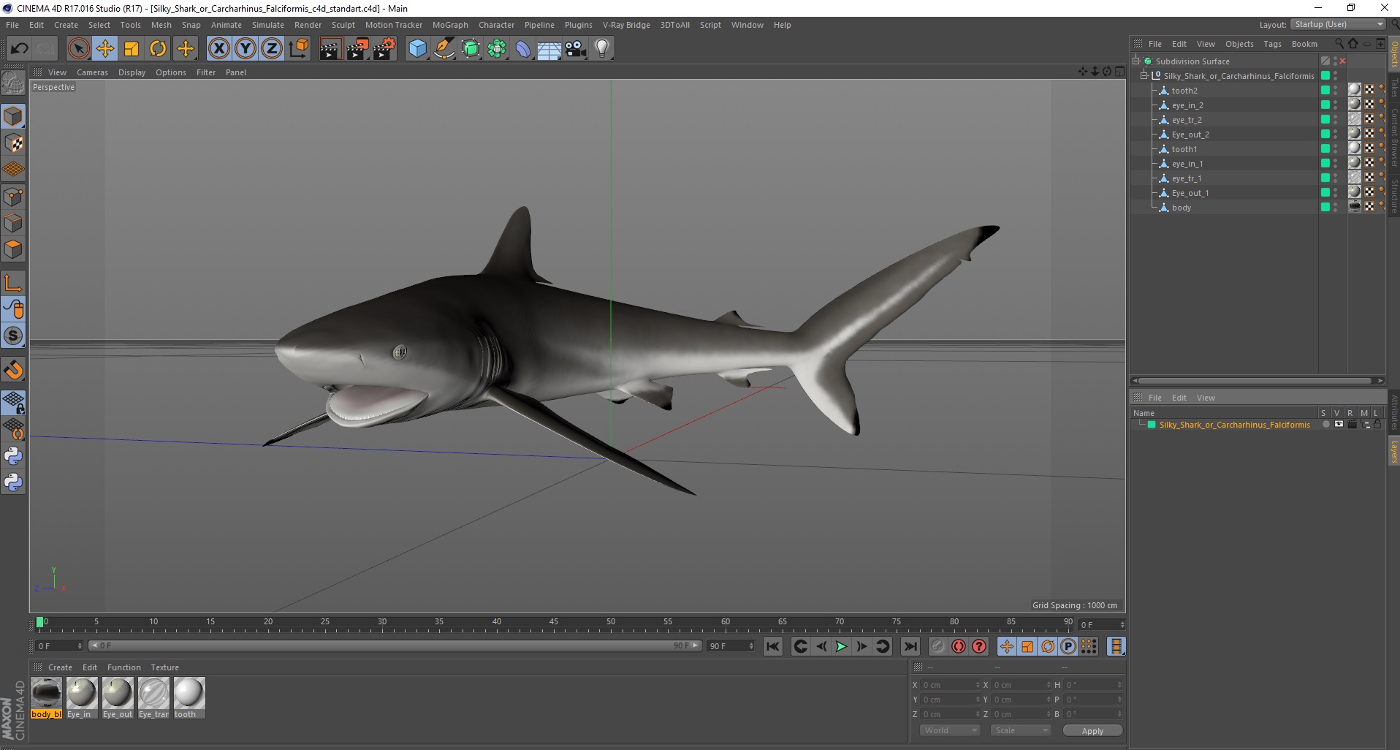Click the Apply button
Viewport: 1400px width, 750px height.
(1092, 731)
